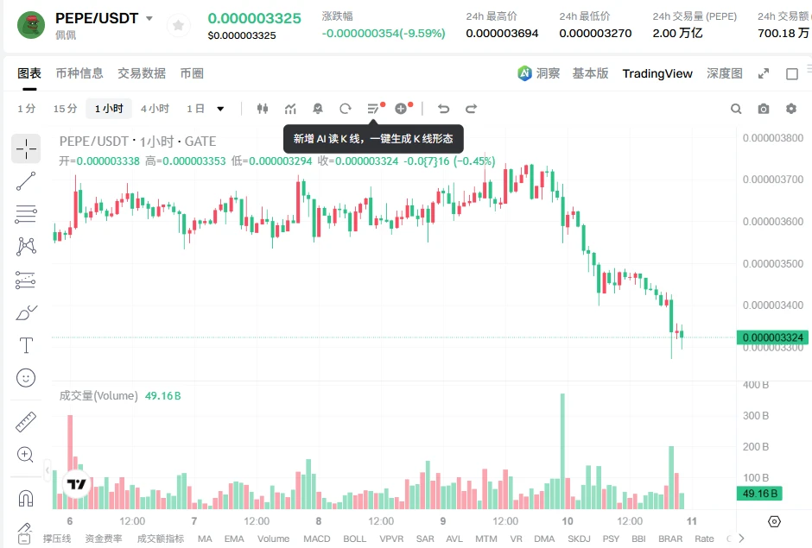Select the Text annotation tool

click(x=26, y=345)
